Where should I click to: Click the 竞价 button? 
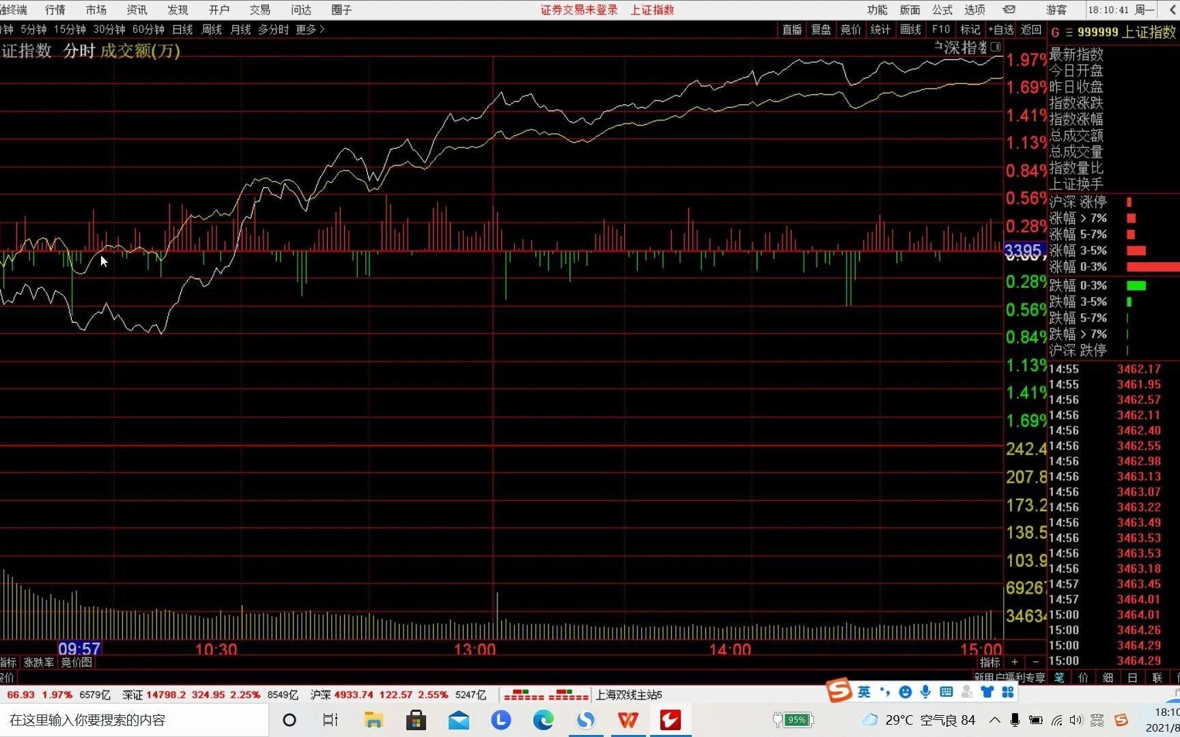(x=851, y=29)
